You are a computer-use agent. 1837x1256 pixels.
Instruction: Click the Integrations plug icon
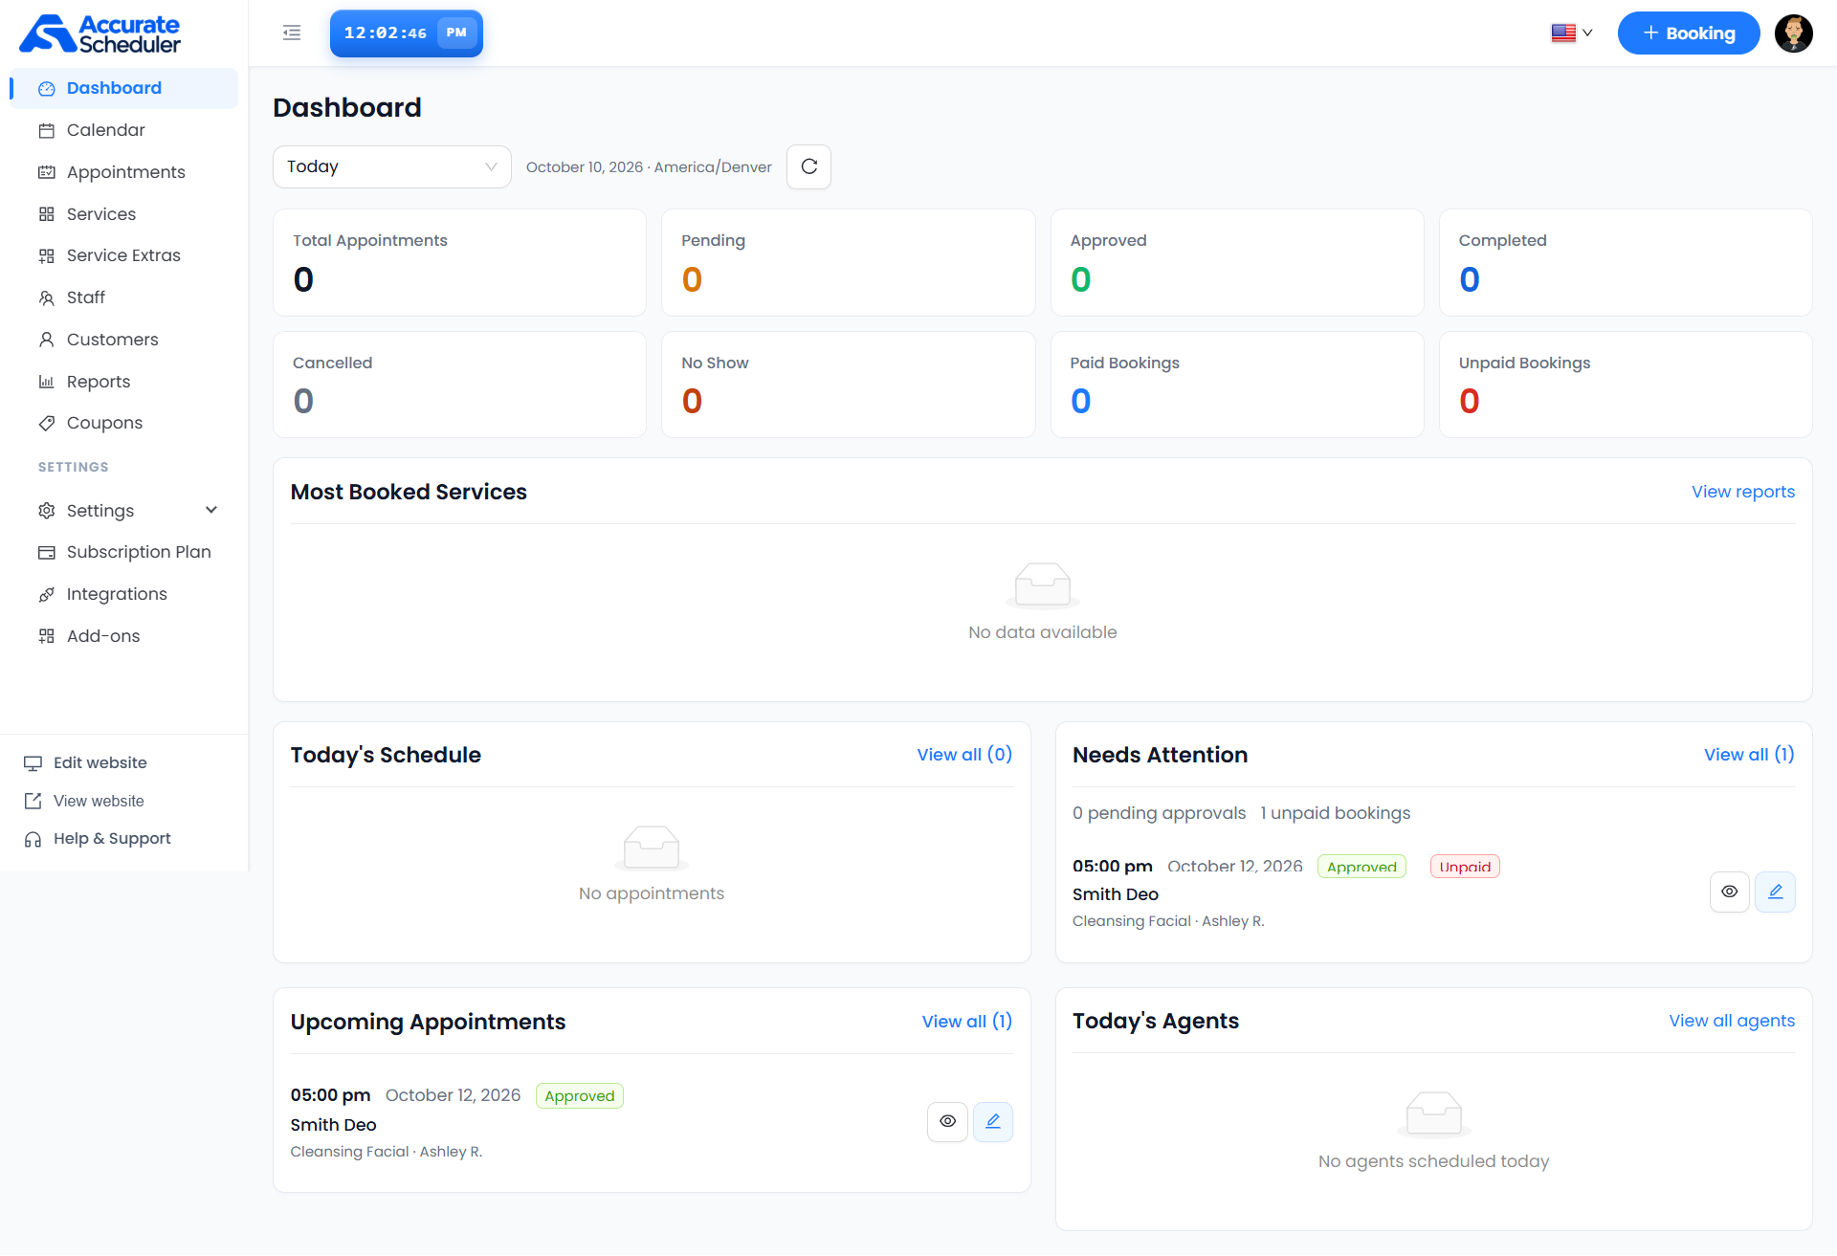(46, 594)
